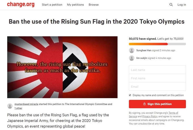Viewport: 193px width, 130px height.
Task: Click the mustardseed miracle avatar icon
Action: pyautogui.click(x=10, y=106)
